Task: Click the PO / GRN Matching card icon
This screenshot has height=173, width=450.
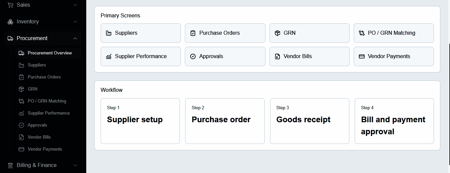Action: tap(361, 33)
